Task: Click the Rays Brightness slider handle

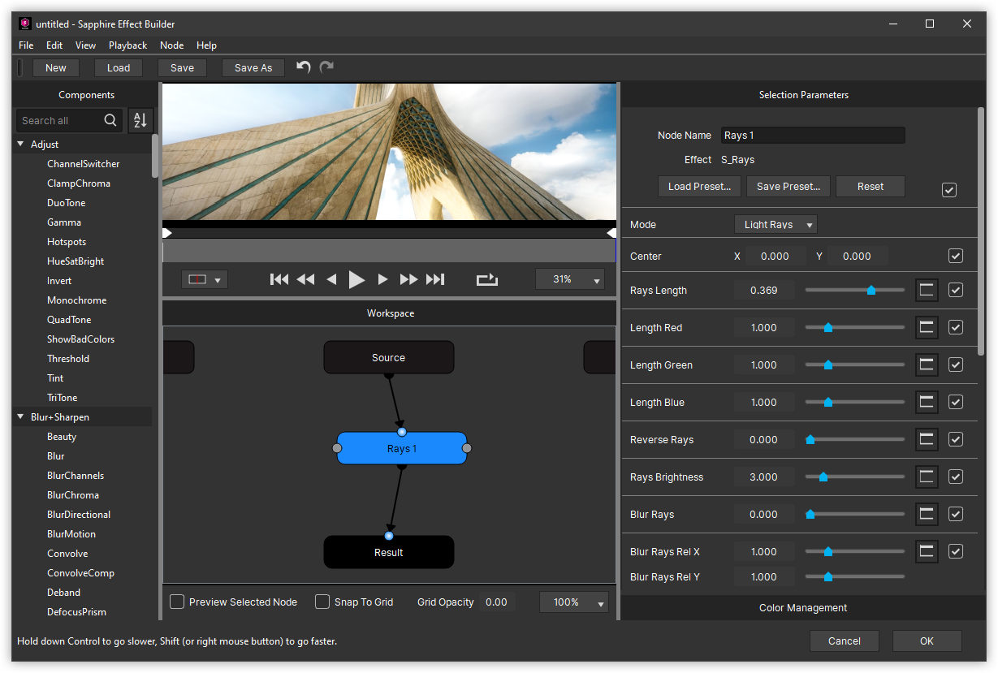Action: point(823,477)
